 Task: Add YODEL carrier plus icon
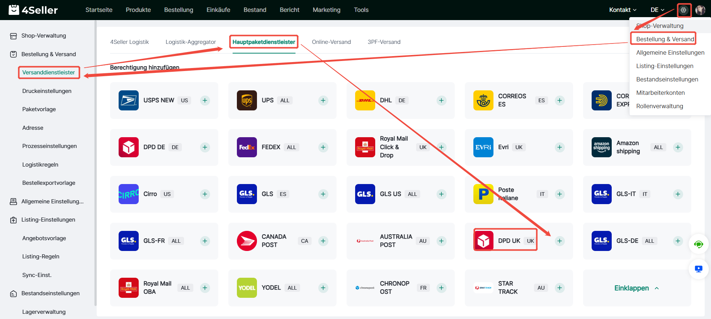[x=323, y=288]
